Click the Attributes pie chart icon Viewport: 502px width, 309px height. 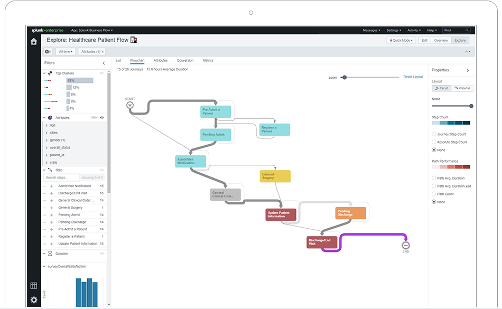[50, 118]
